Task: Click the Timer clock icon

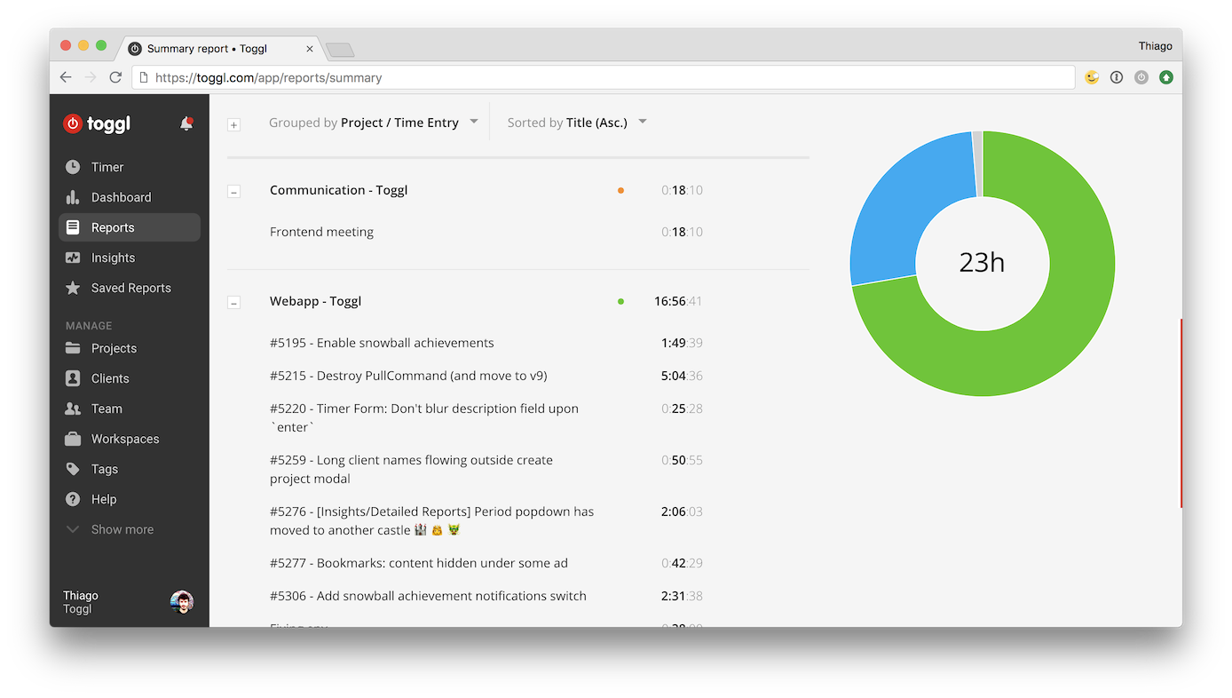Action: [73, 167]
